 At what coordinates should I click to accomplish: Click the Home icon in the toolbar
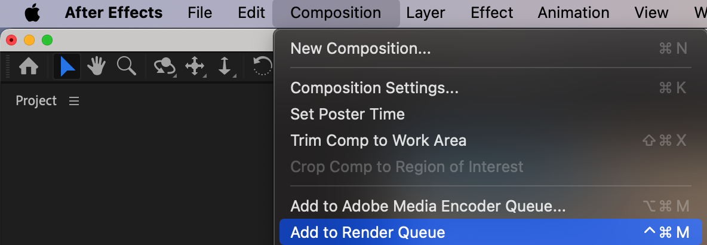pyautogui.click(x=29, y=66)
